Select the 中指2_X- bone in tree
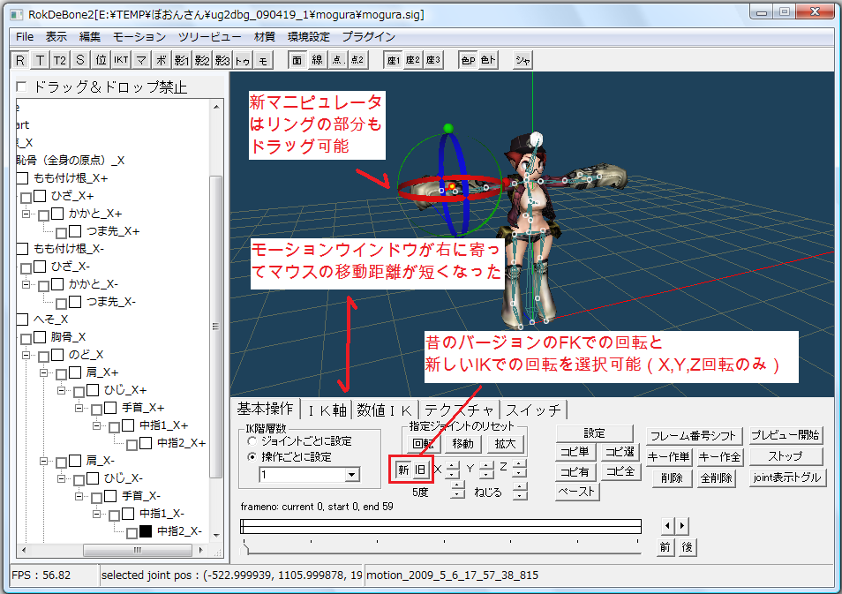Viewport: 842px width, 594px height. tap(179, 531)
